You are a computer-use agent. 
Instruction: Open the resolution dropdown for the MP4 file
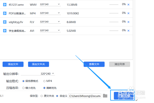coord(50,13)
